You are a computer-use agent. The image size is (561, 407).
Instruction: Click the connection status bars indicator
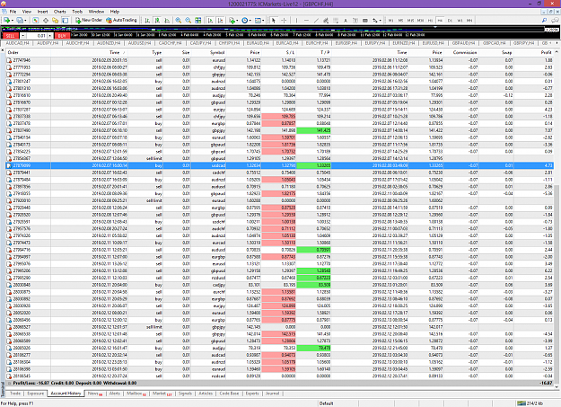coord(522,403)
